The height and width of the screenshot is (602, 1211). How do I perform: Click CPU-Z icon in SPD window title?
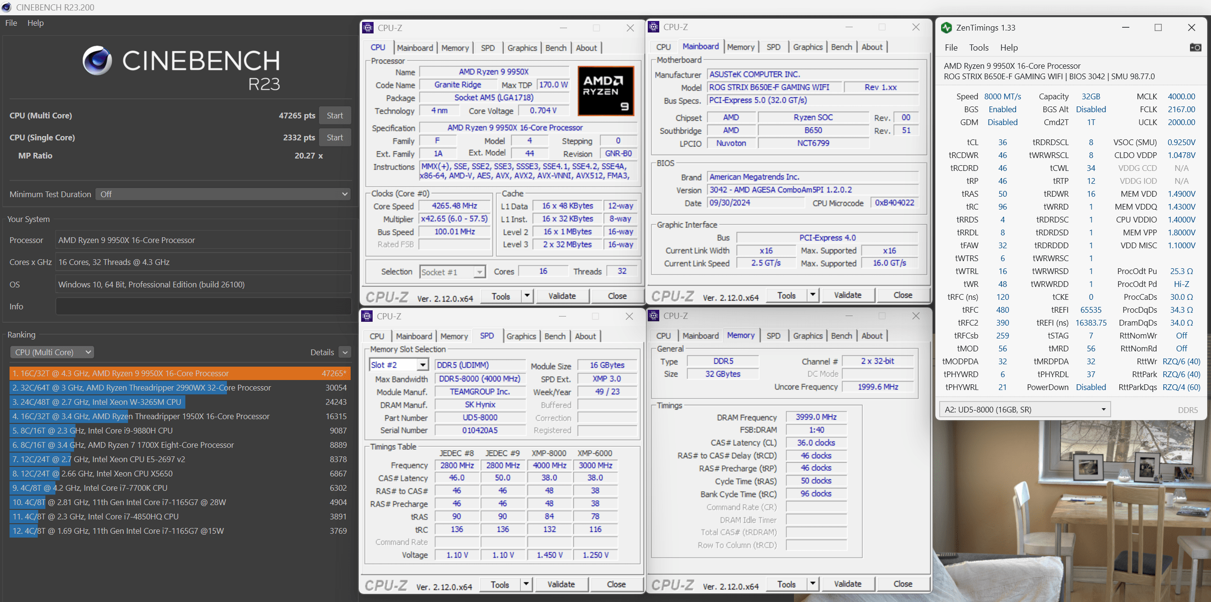pyautogui.click(x=367, y=316)
